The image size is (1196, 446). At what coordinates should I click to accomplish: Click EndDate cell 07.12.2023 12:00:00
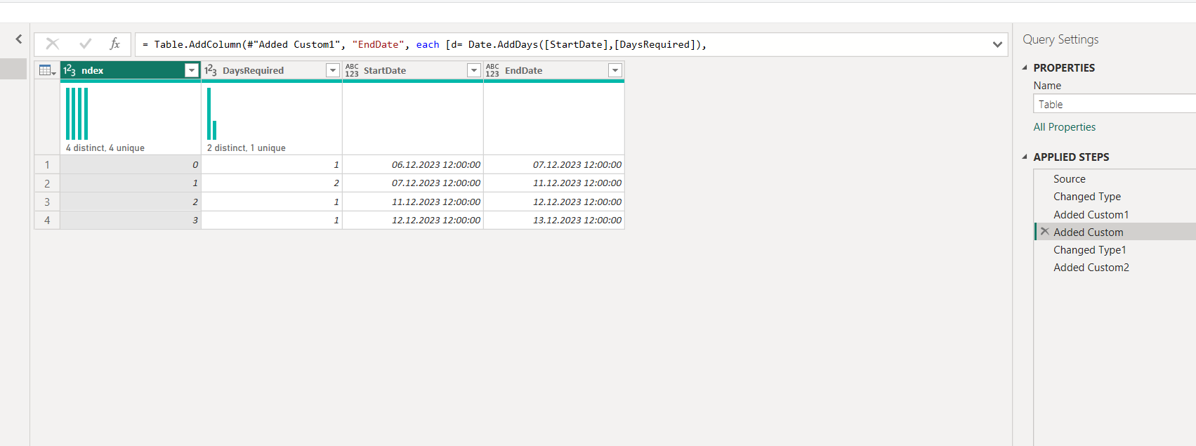coord(554,164)
